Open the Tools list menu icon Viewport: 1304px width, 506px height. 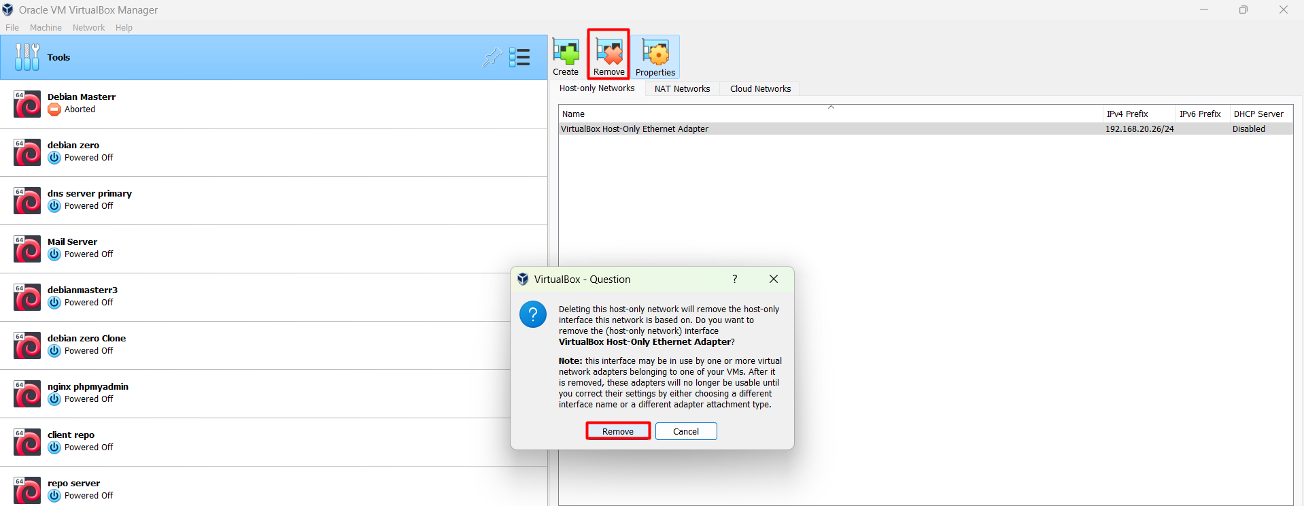click(519, 57)
